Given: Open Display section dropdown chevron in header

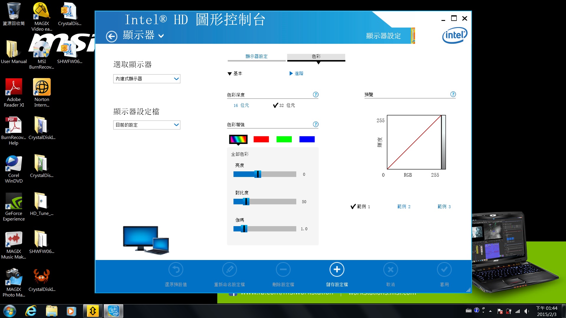Looking at the screenshot, I should (x=161, y=36).
